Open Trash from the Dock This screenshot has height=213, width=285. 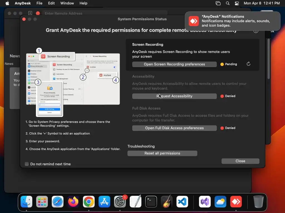[x=258, y=201]
